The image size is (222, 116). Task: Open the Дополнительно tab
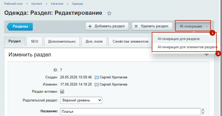(62, 42)
